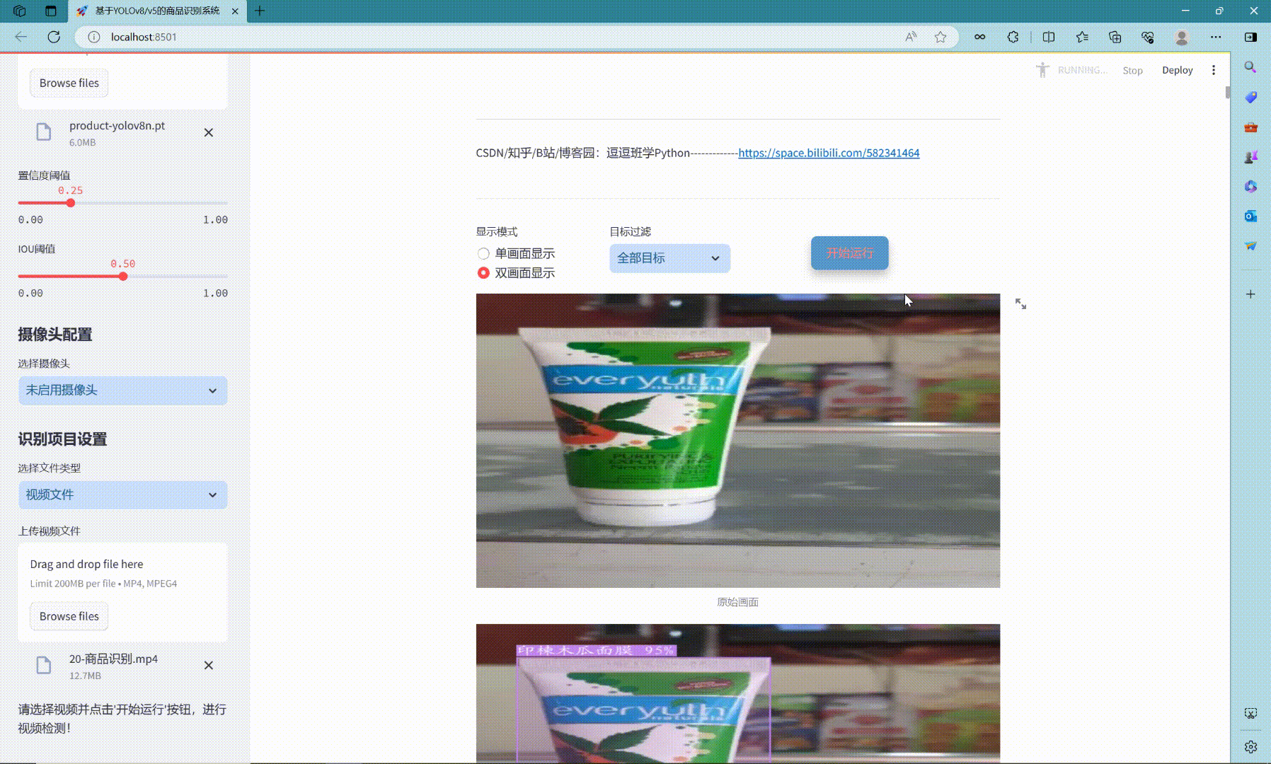
Task: Close the 基于YOLOv8/v5的商品识别系统 tab
Action: [235, 11]
